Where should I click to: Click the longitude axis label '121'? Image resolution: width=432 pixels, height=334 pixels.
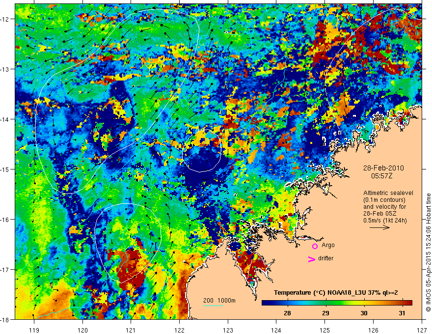point(131,330)
